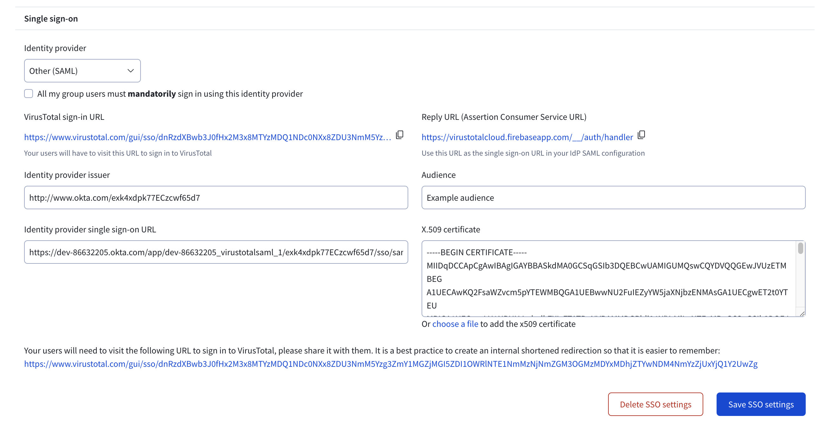Screen dimensions: 833x428
Task: Click Save SSO settings button
Action: (761, 405)
